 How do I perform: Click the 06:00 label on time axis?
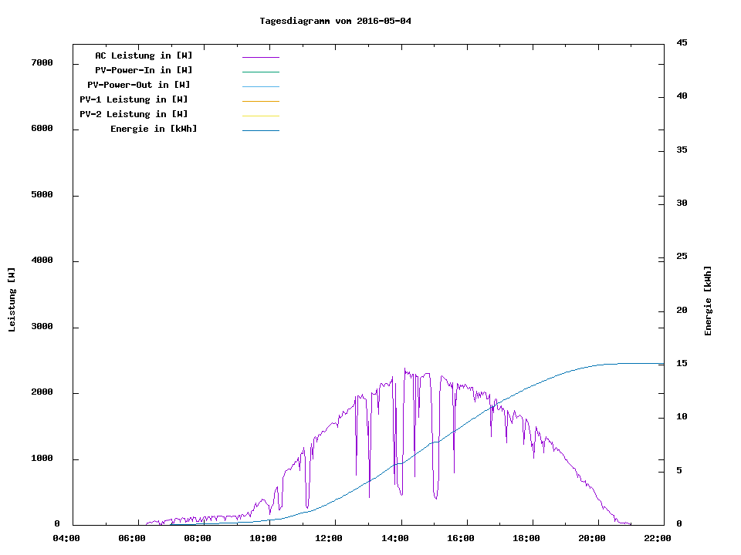pyautogui.click(x=132, y=538)
